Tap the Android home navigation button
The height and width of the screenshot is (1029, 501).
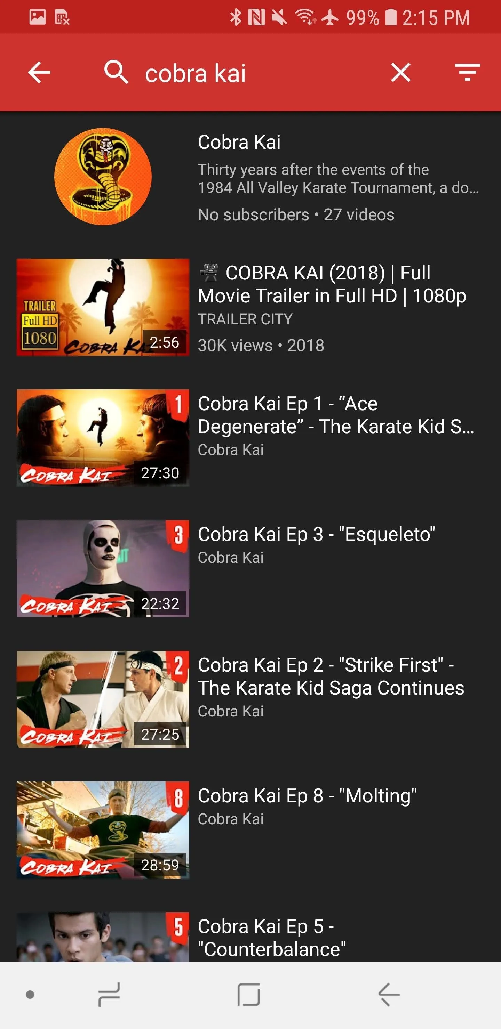[249, 995]
